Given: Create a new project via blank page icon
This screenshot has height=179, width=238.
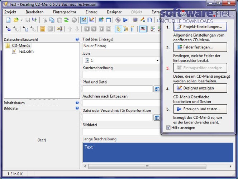Looking at the screenshot, I should point(9,20).
